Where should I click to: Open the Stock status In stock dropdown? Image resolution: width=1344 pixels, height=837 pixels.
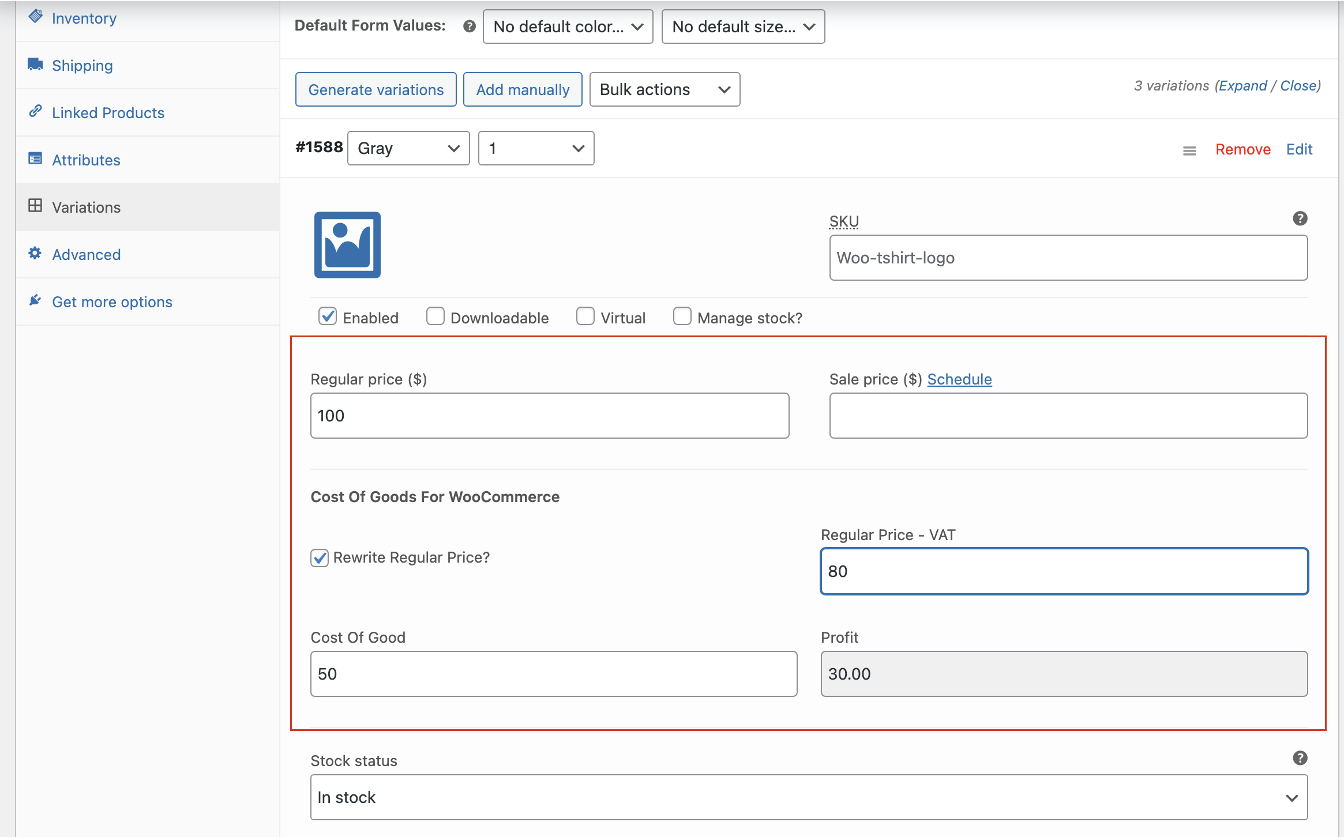[809, 797]
